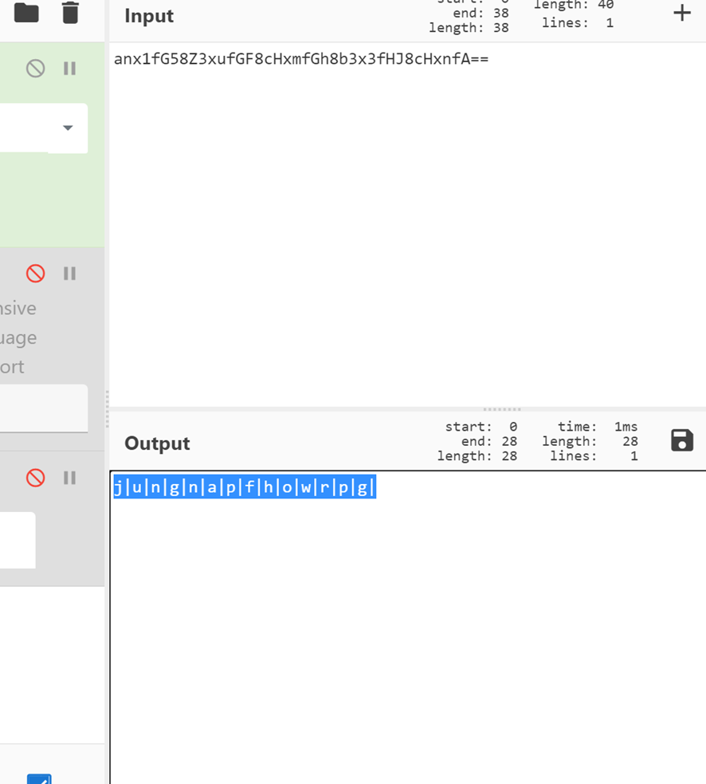Set breakpoint on the green first operation
Screen dimensions: 706x784
(x=70, y=69)
